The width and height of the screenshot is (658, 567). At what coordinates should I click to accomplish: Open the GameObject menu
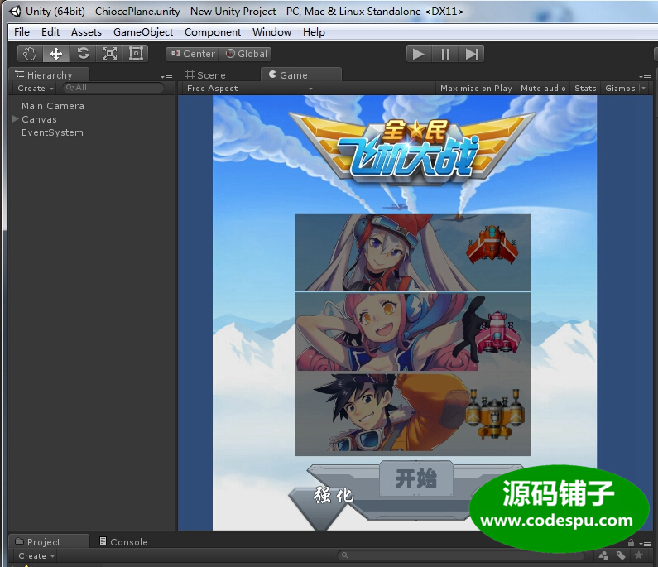(x=143, y=32)
